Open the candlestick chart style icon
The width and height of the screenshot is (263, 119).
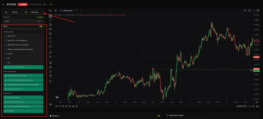click(x=56, y=10)
